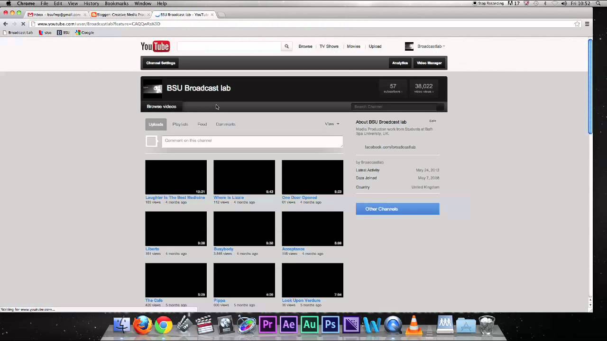Launch Adobe Premiere Pro from dock

tap(267, 325)
